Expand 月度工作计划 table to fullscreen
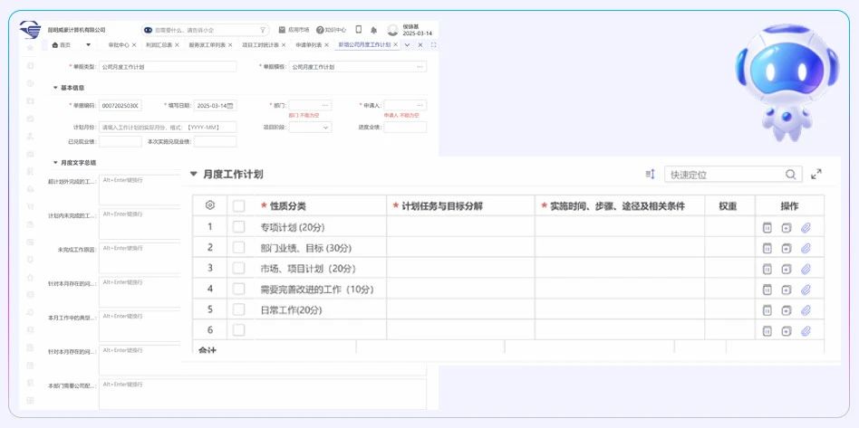The height and width of the screenshot is (428, 859). click(x=816, y=174)
